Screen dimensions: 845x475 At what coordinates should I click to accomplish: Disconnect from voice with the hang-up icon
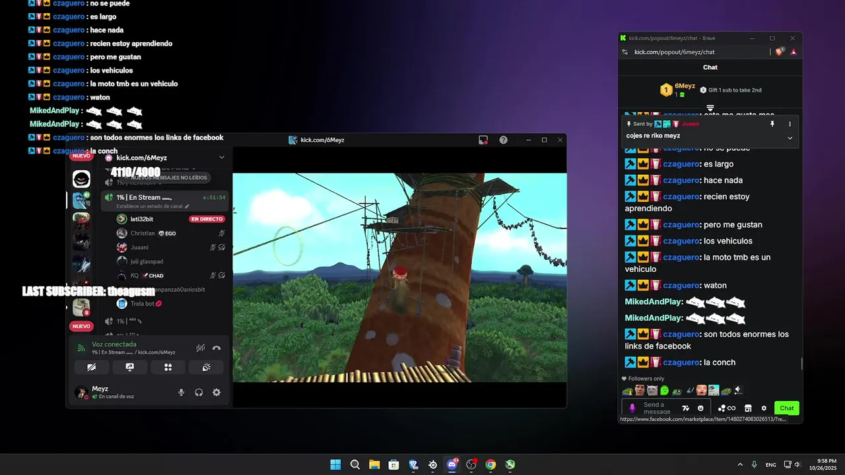pyautogui.click(x=217, y=348)
